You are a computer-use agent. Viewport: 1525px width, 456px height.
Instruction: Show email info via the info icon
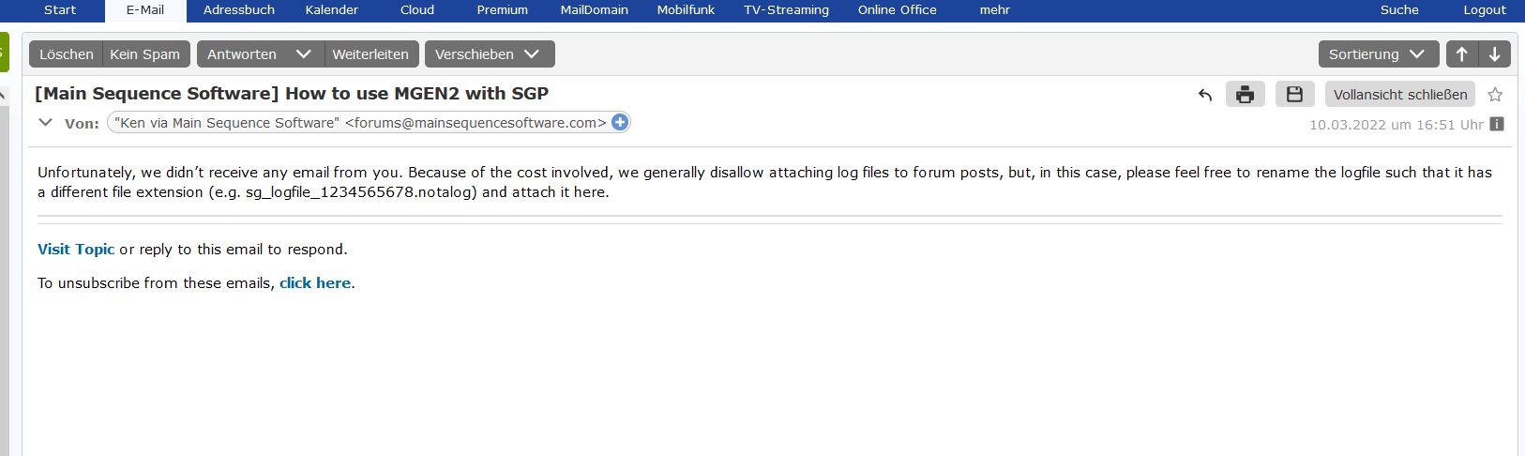tap(1497, 124)
